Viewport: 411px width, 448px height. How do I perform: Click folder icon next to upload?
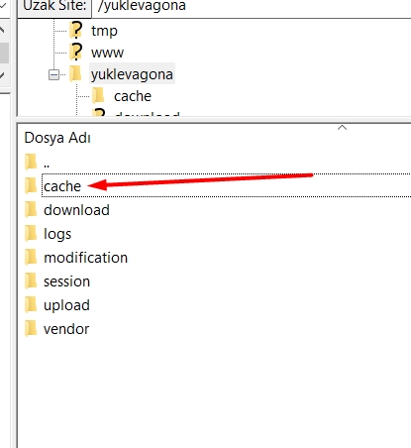(x=31, y=304)
